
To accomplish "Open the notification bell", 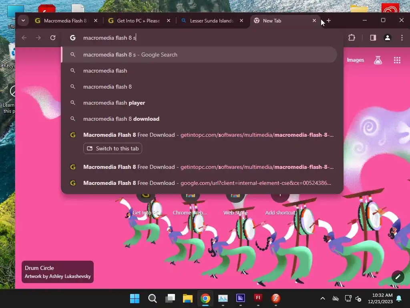I will 399,298.
